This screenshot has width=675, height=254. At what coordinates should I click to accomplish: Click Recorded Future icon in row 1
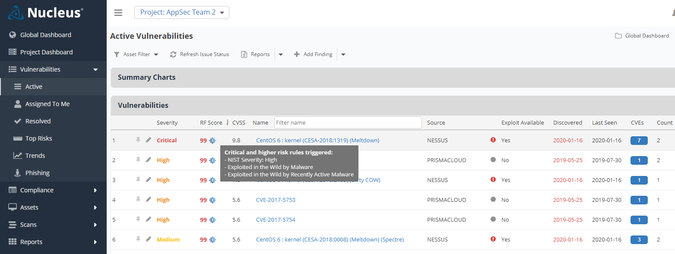pyautogui.click(x=212, y=141)
